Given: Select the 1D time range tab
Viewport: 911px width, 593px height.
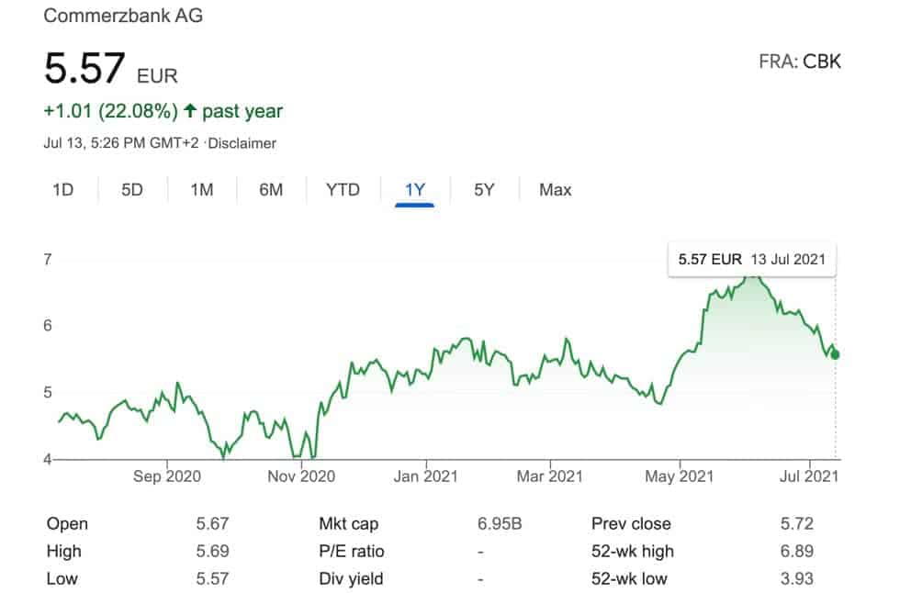Looking at the screenshot, I should click(63, 190).
